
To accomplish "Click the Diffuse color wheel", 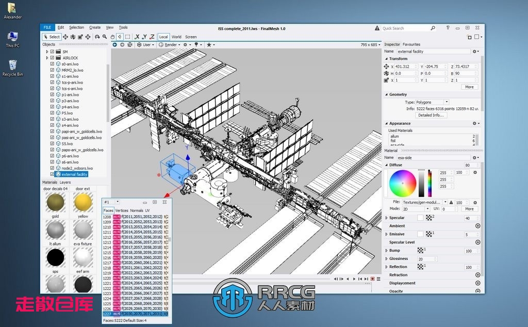I will click(402, 183).
